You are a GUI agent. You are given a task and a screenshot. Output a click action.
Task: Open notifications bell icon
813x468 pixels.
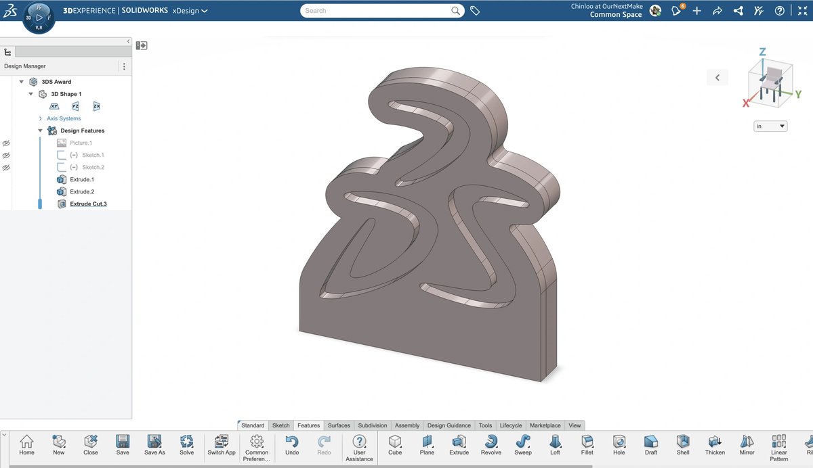pos(676,11)
